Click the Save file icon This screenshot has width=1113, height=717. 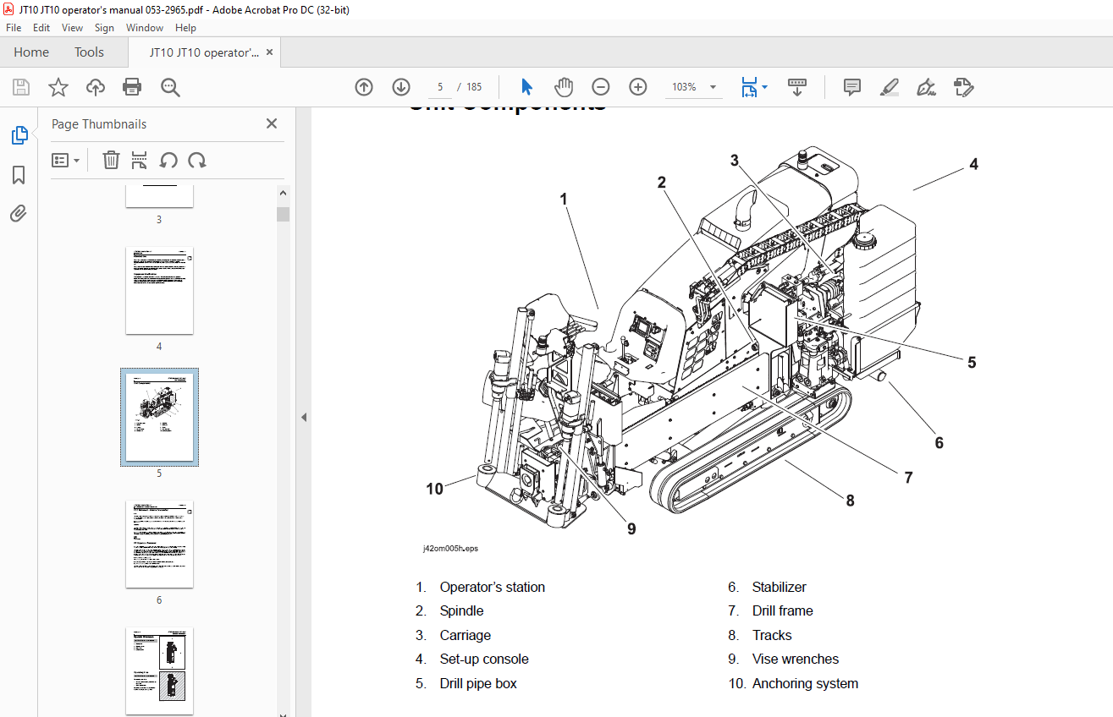[x=21, y=87]
